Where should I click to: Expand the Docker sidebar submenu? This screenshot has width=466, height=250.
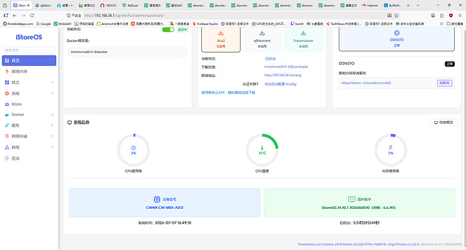click(x=53, y=115)
